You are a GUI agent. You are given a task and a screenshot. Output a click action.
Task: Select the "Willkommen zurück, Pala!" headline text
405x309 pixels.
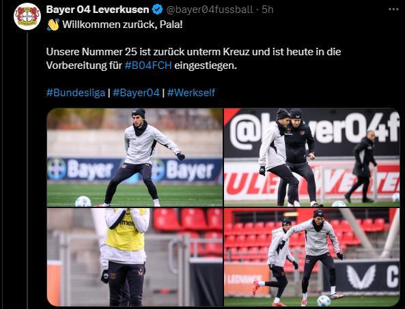point(122,25)
